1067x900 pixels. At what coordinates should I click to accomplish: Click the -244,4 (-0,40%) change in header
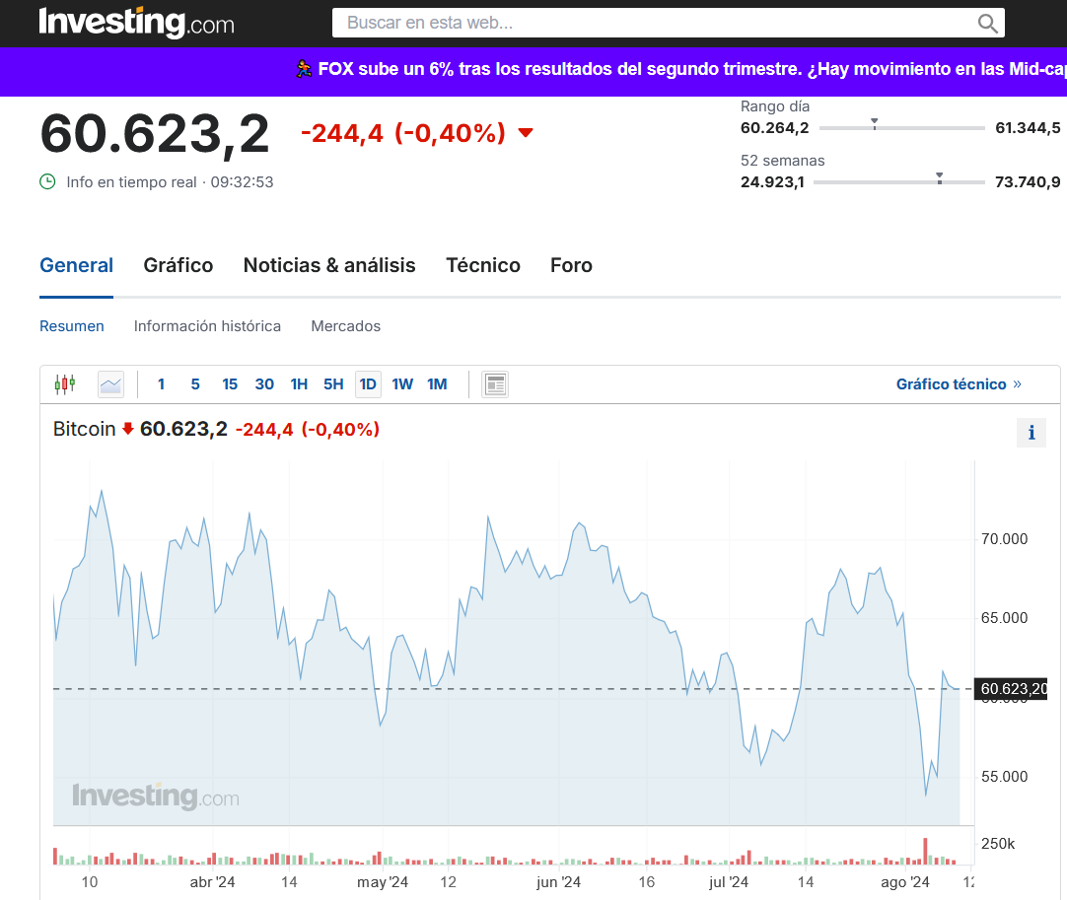403,133
